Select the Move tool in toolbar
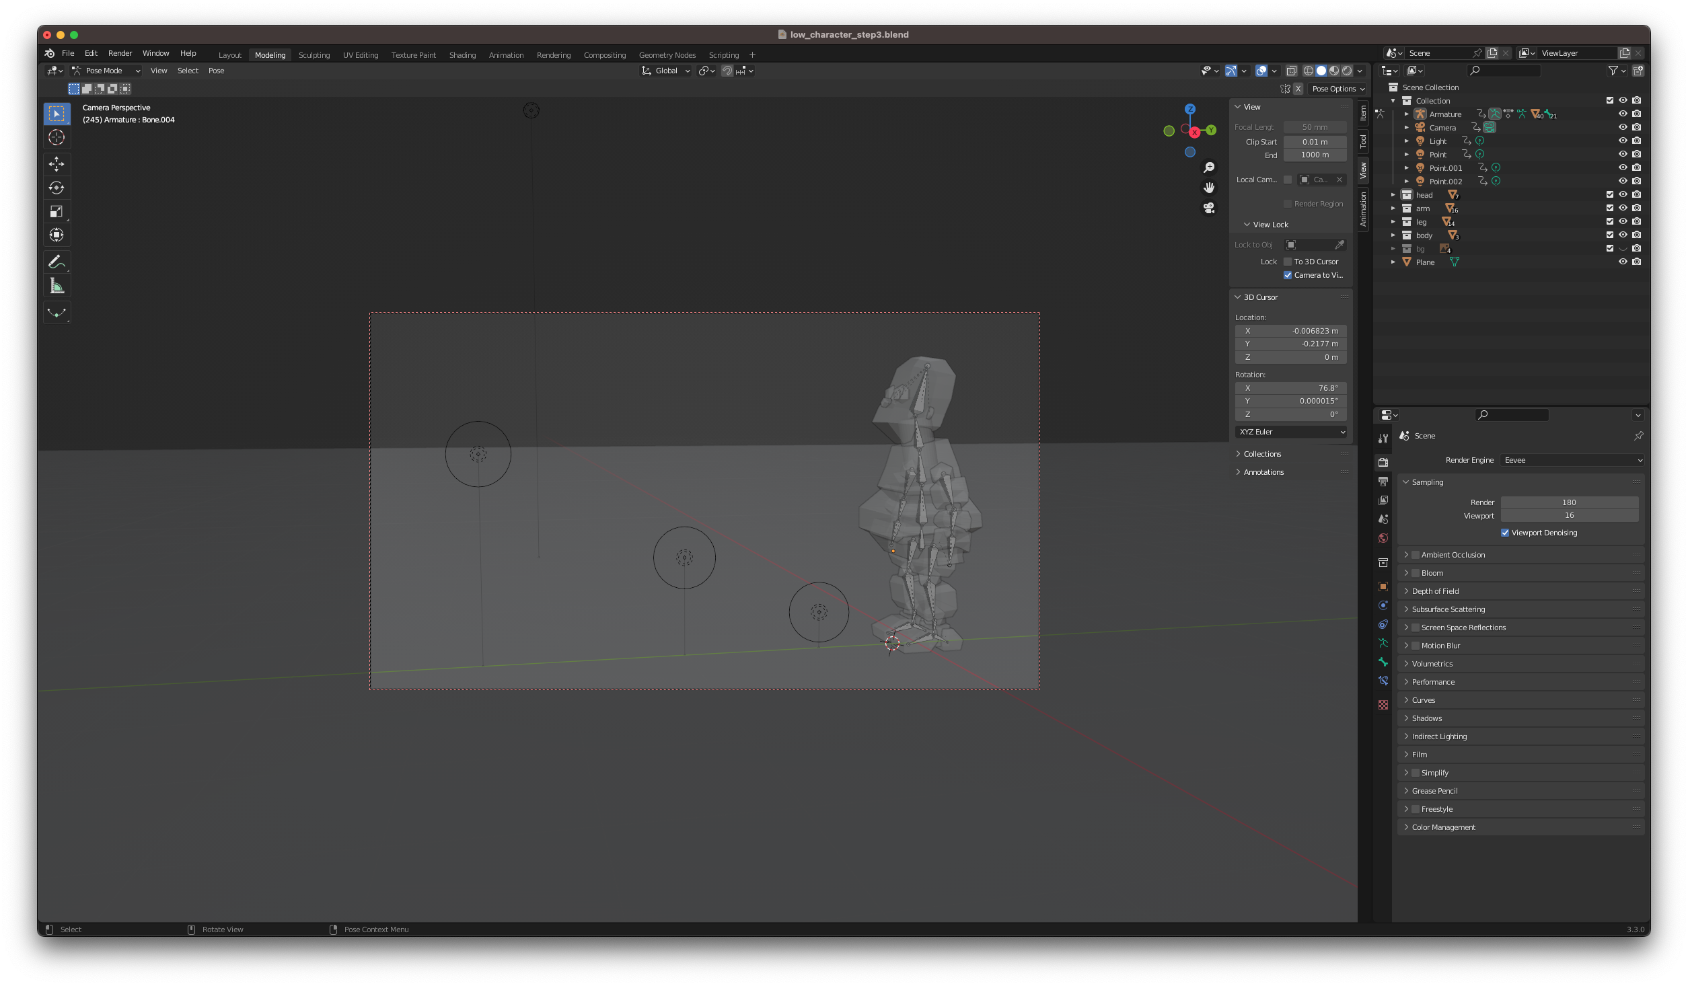This screenshot has height=986, width=1688. (x=57, y=163)
